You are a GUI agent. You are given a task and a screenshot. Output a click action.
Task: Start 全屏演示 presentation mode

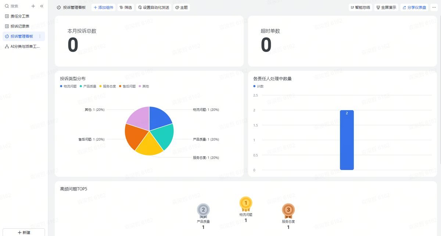pyautogui.click(x=386, y=7)
